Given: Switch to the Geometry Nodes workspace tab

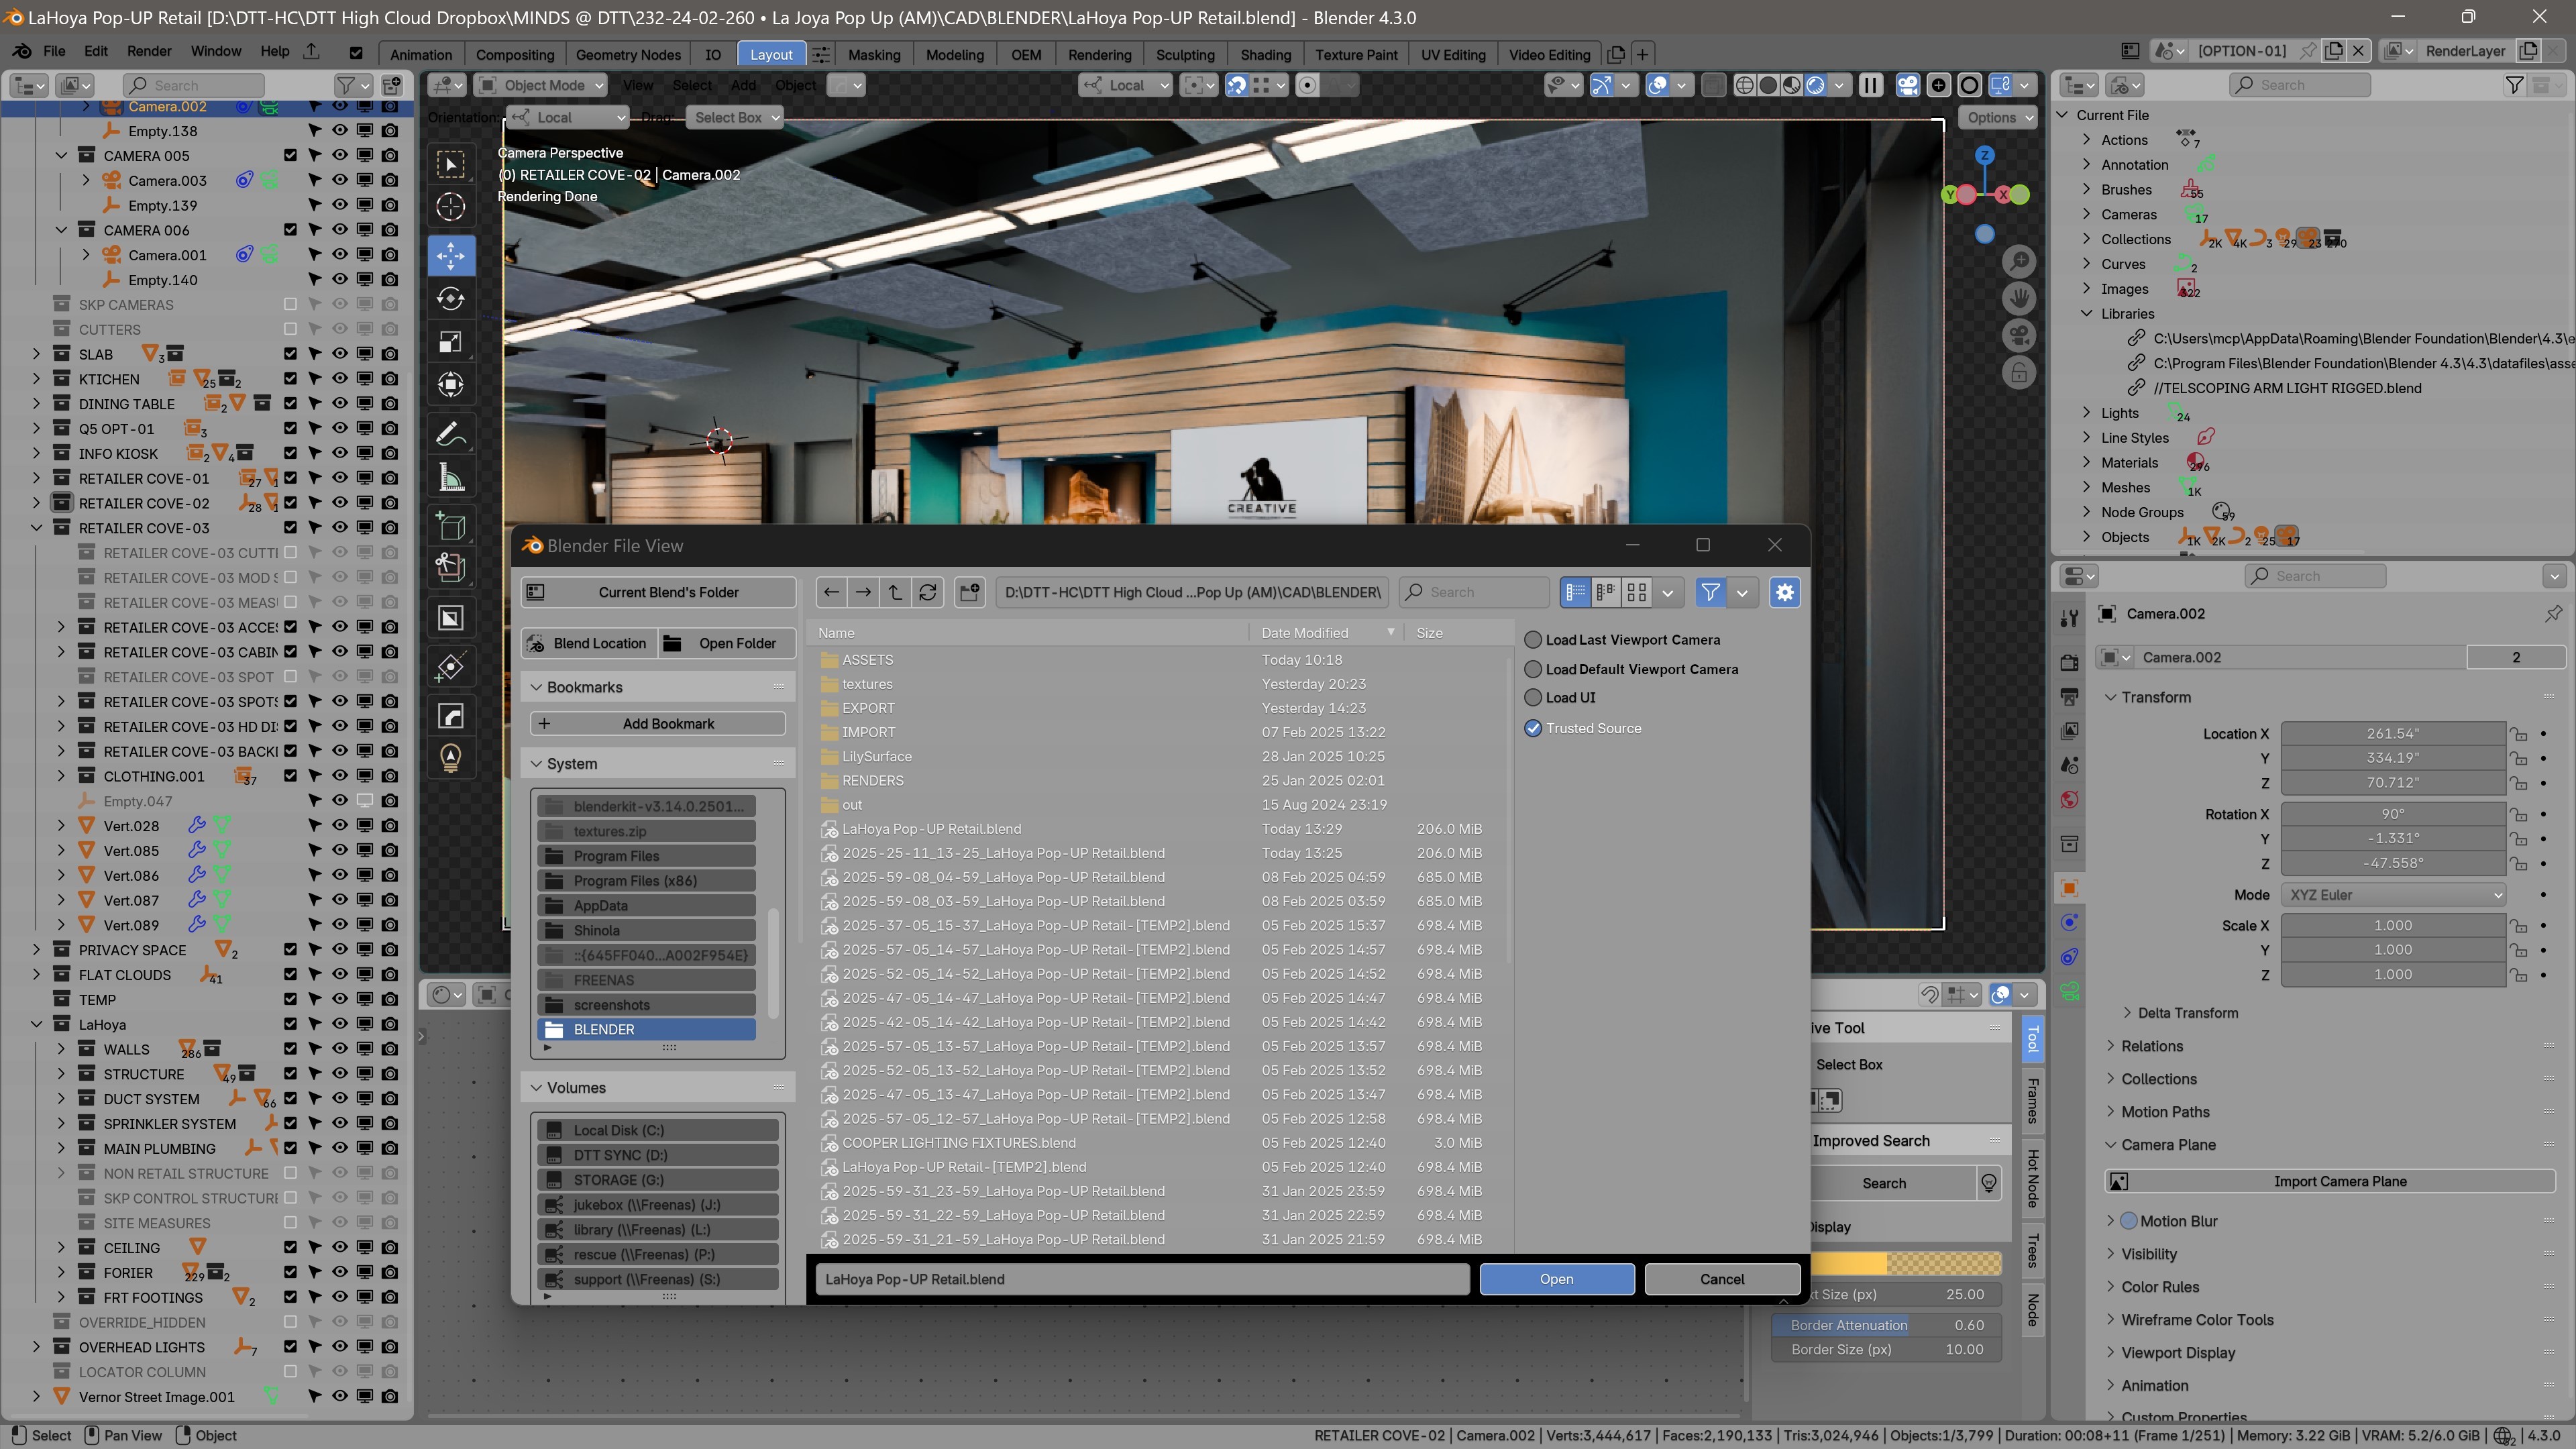Looking at the screenshot, I should click(628, 54).
